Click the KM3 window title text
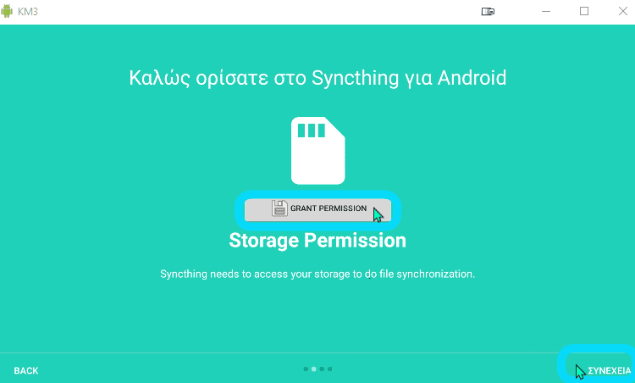The image size is (635, 383). coord(28,11)
